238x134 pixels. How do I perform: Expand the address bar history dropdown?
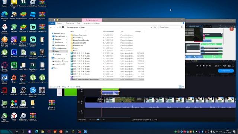pyautogui.click(x=151, y=27)
